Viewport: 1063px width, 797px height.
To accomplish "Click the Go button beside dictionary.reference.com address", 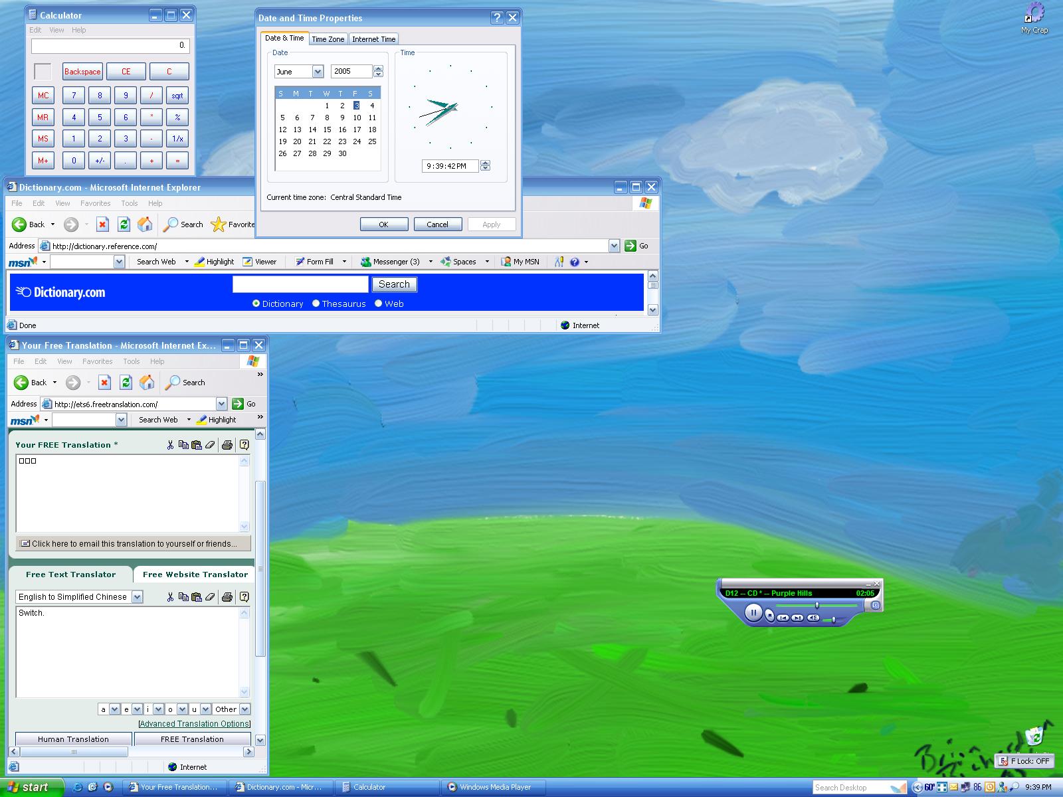I will coord(636,246).
